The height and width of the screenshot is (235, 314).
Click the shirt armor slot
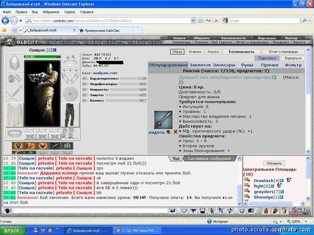tap(15, 115)
